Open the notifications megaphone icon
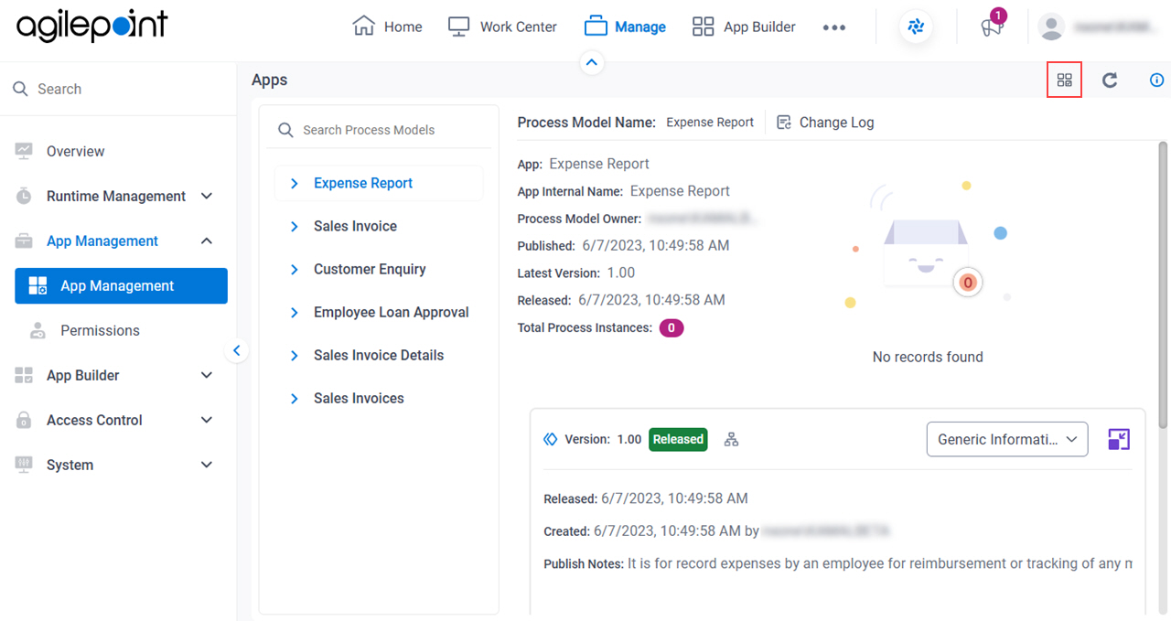 tap(991, 27)
